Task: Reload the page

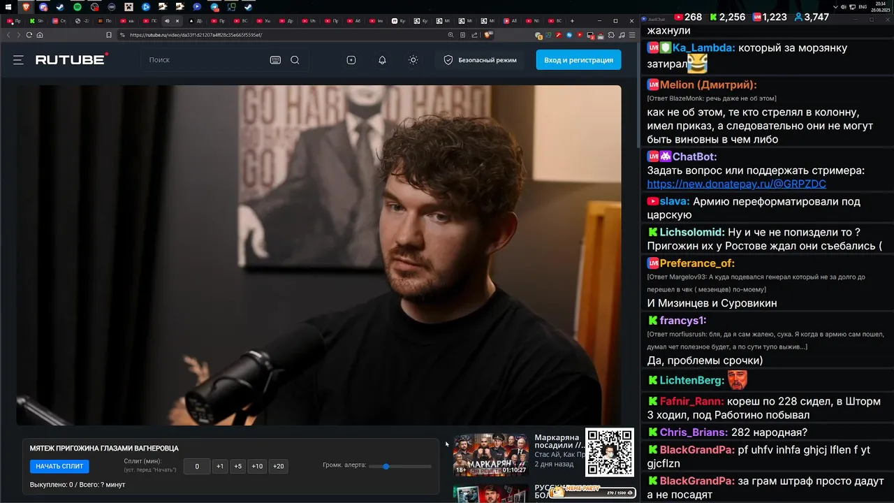Action: point(29,35)
